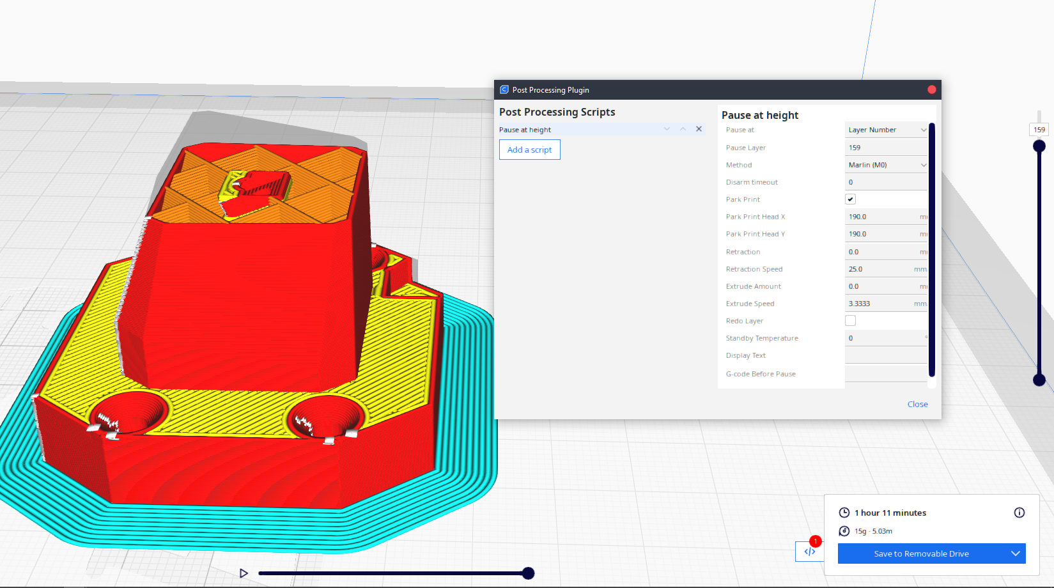Move Pause at height script up

tap(683, 129)
